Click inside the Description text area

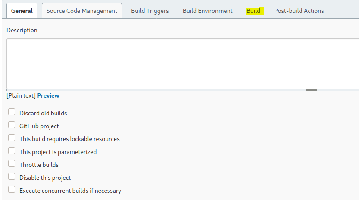[181, 63]
